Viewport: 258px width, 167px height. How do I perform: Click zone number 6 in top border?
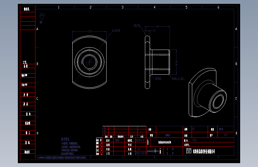[x=218, y=7]
